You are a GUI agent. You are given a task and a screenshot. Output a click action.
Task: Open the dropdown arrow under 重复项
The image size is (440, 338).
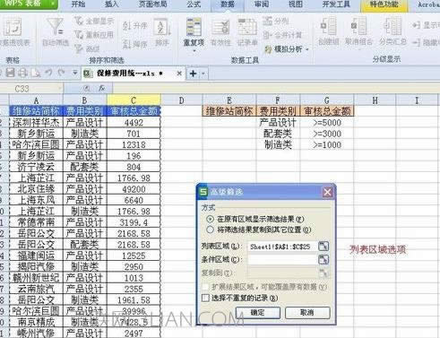(x=194, y=51)
